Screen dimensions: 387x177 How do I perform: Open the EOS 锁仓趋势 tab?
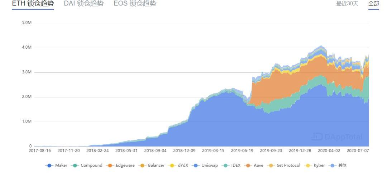[135, 4]
